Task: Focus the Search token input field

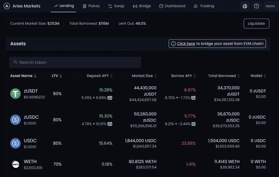Action: click(75, 62)
